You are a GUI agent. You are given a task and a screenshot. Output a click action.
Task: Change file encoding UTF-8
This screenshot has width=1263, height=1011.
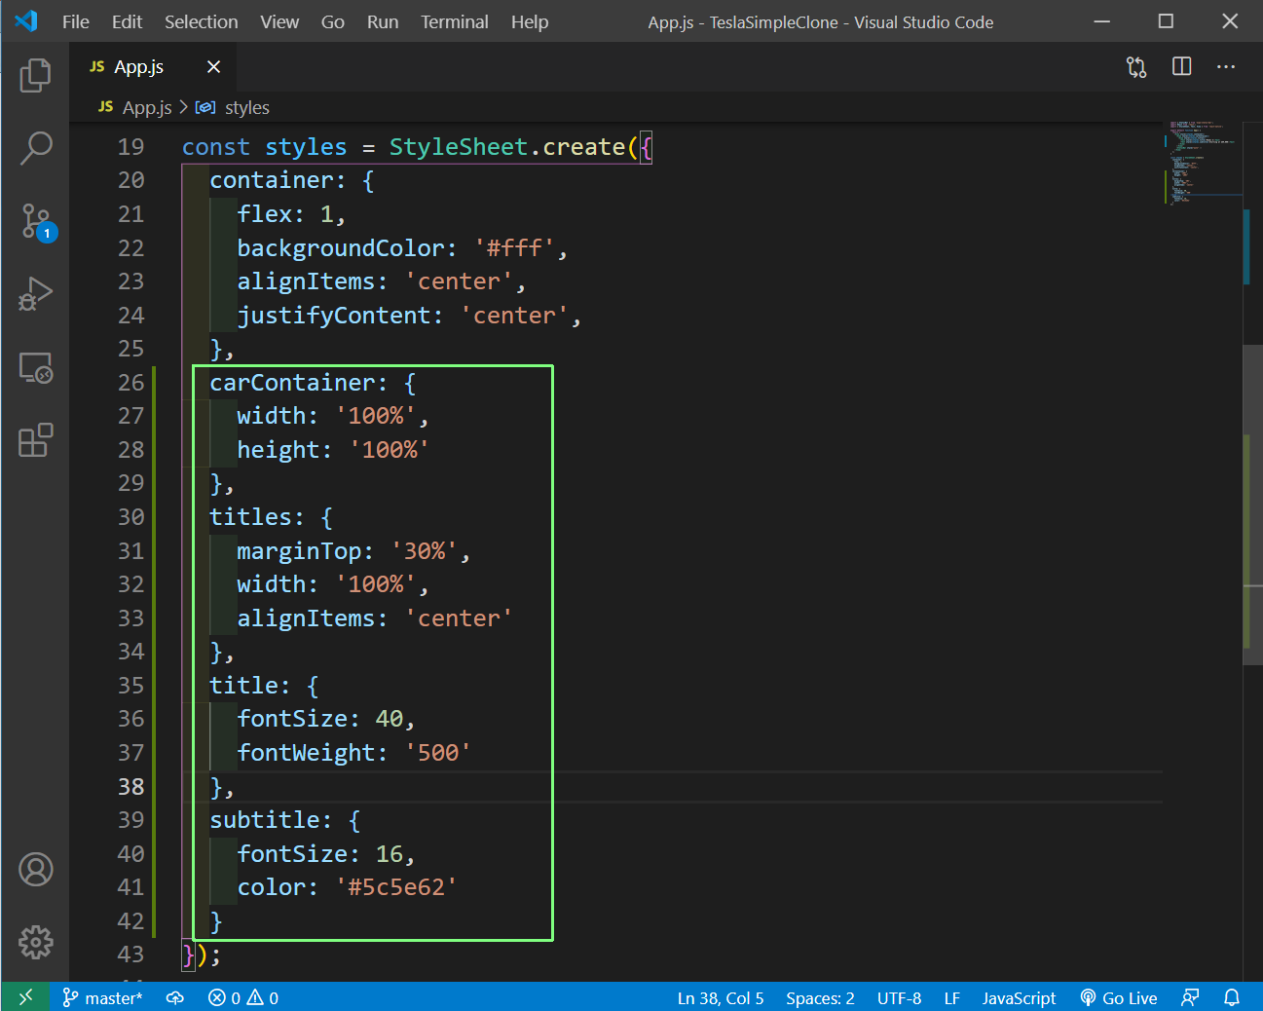click(x=899, y=997)
